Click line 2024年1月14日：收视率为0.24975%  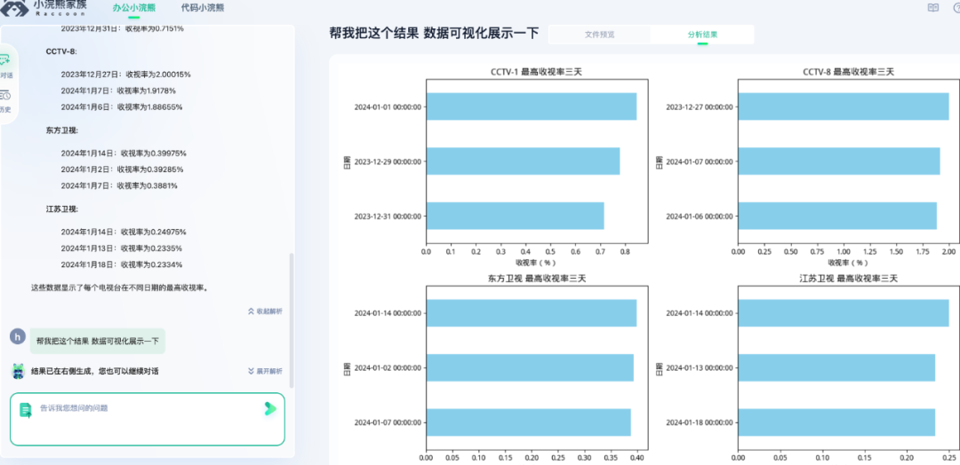click(124, 232)
